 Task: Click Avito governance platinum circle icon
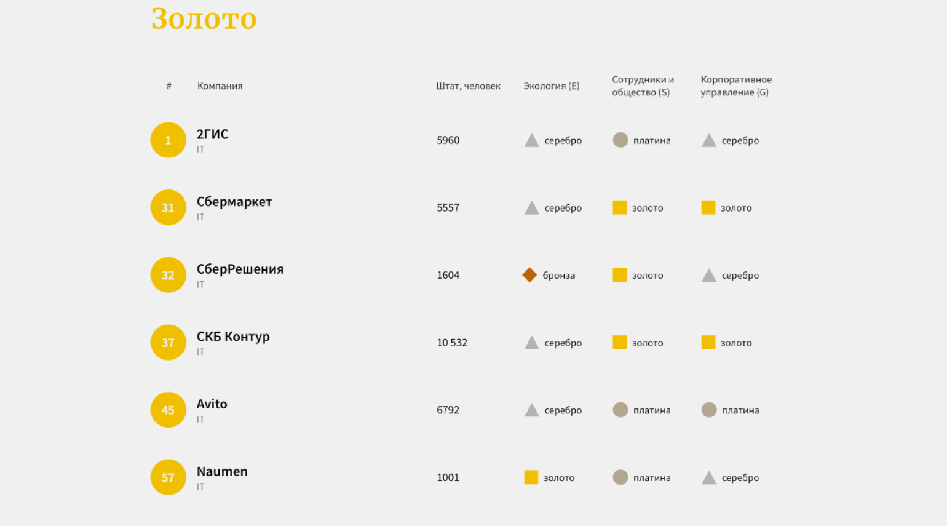tap(709, 410)
